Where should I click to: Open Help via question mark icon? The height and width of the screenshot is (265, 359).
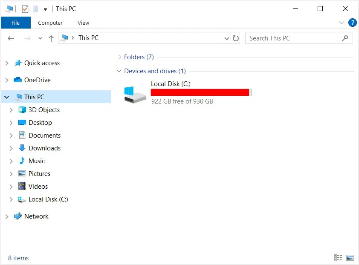352,23
